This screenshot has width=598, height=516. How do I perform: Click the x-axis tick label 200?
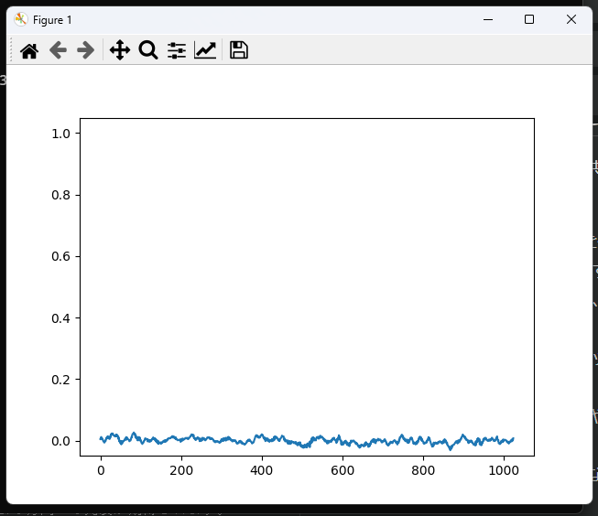tap(181, 470)
